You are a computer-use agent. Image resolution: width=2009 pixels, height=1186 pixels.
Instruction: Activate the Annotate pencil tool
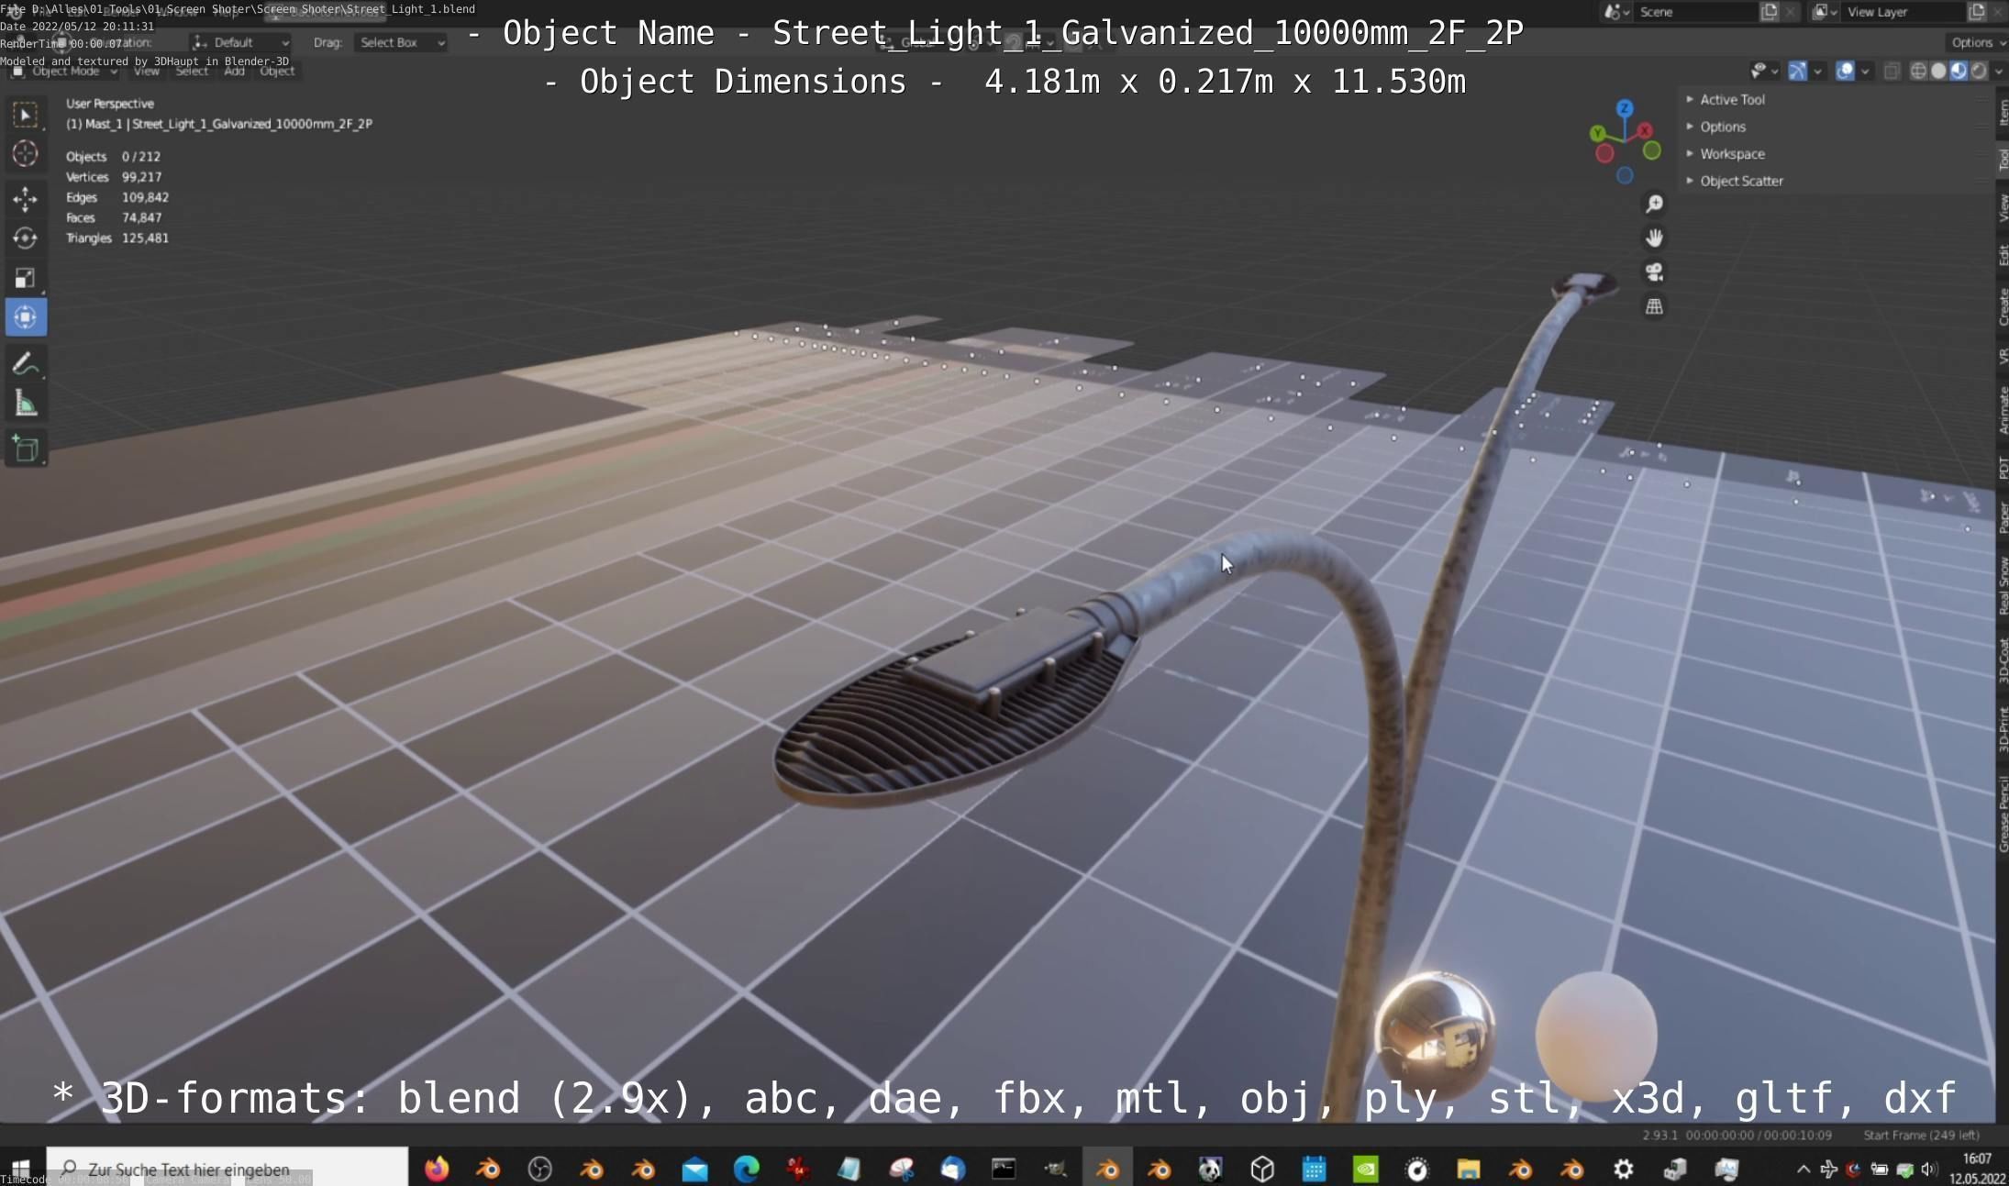click(x=25, y=364)
